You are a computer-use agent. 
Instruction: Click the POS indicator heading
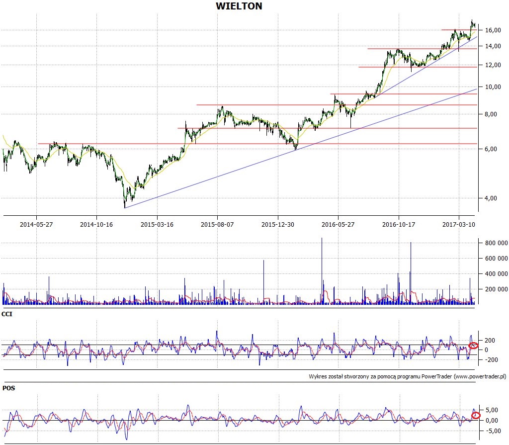click(x=8, y=388)
